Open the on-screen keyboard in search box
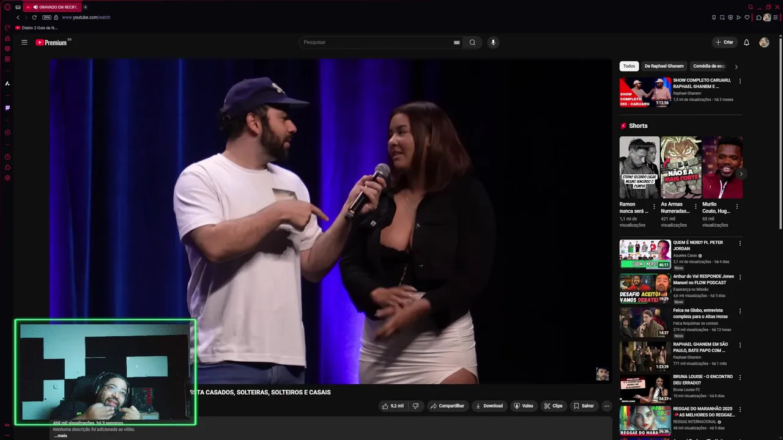 coord(456,42)
